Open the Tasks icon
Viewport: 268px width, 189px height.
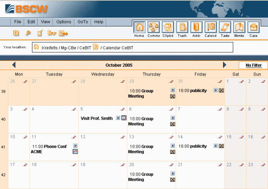click(225, 27)
